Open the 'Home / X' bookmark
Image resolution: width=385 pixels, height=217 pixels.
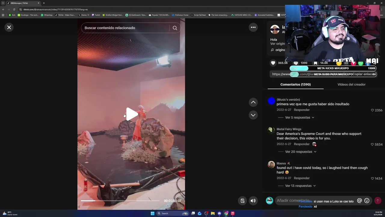click(84, 15)
